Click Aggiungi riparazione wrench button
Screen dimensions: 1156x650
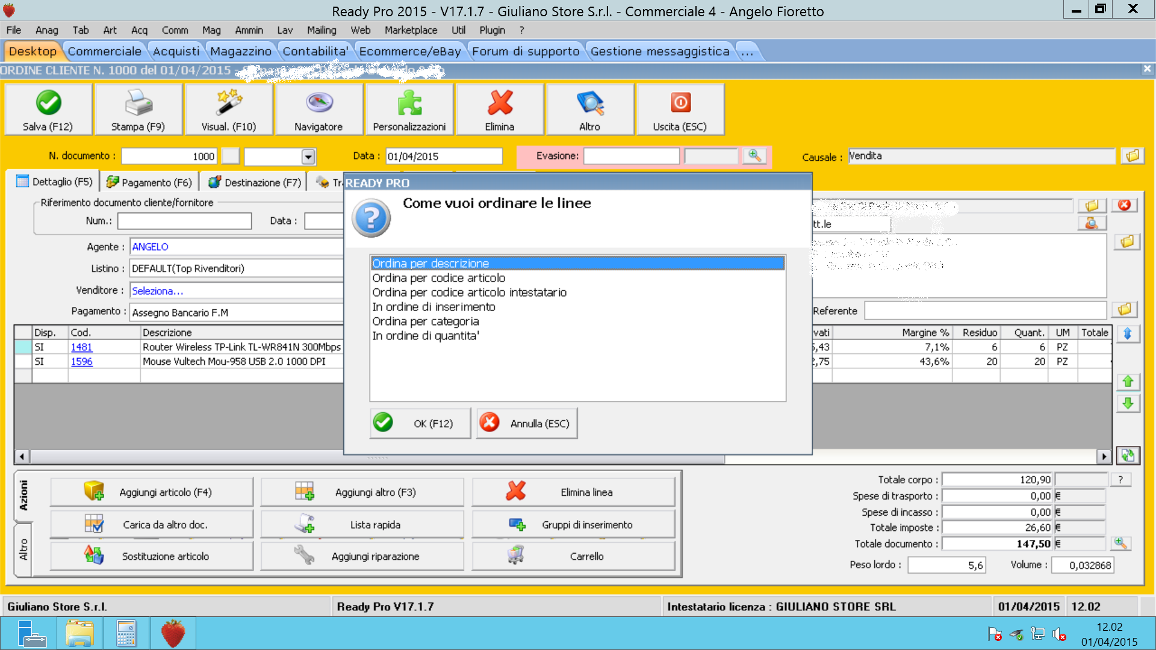(x=362, y=556)
